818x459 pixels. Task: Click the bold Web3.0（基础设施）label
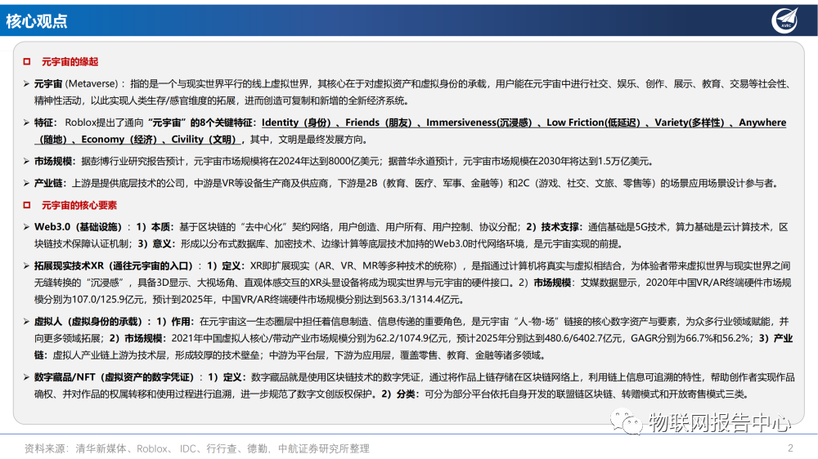tap(78, 227)
